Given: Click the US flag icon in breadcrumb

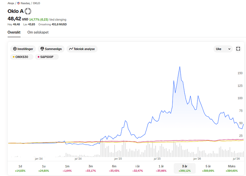Looking at the screenshot, I should point(19,3).
